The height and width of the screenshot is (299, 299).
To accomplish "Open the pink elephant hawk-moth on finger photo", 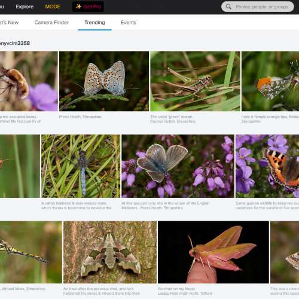I will (x=213, y=252).
